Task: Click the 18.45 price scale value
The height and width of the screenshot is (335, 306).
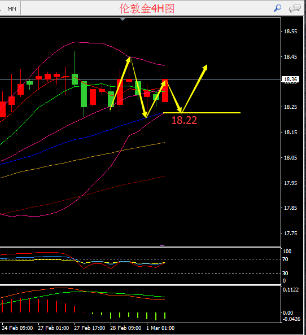Action: 290,57
